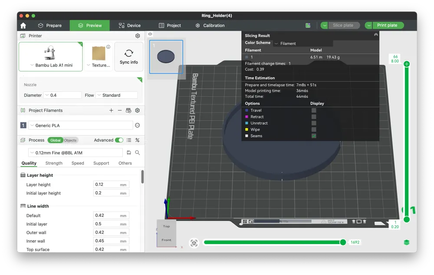Enable Unretract display checkbox
The height and width of the screenshot is (275, 434).
[314, 123]
